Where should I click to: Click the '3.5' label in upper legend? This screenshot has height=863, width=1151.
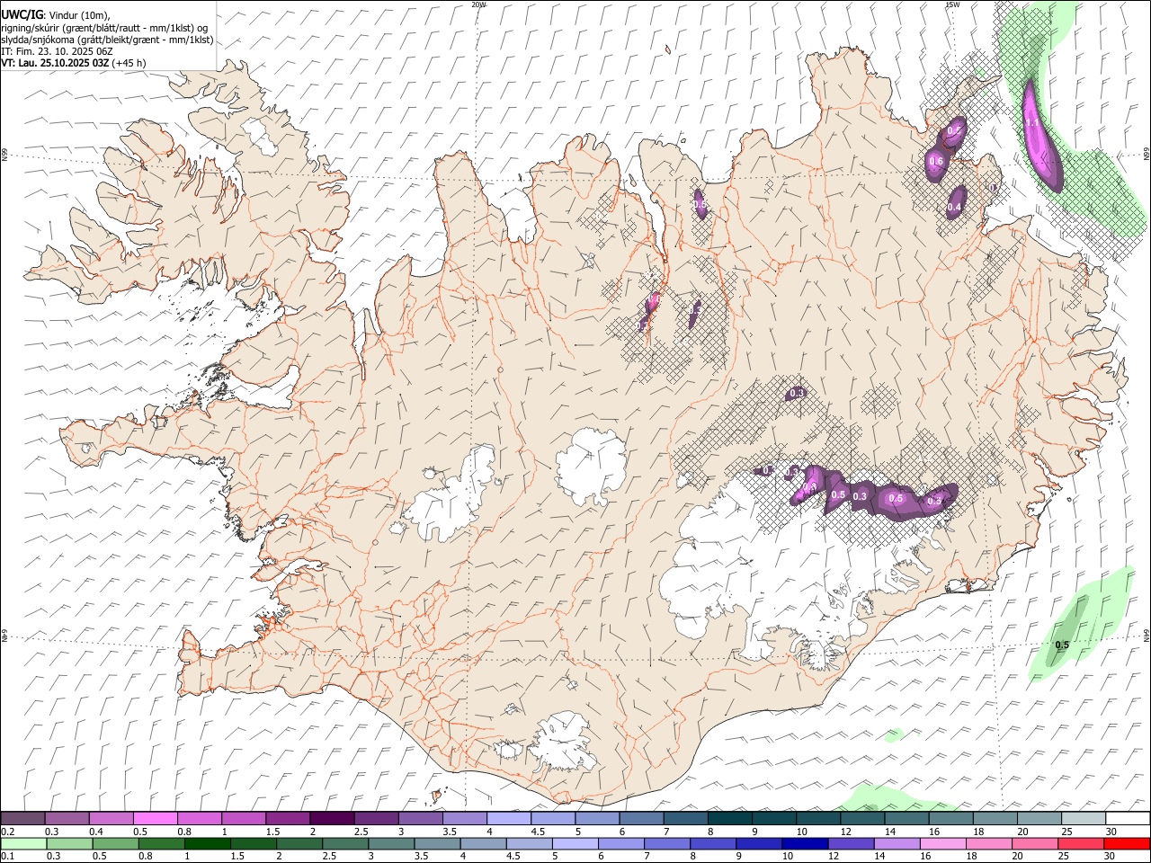click(450, 832)
